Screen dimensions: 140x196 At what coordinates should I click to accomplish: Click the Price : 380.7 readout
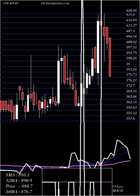click(19, 186)
